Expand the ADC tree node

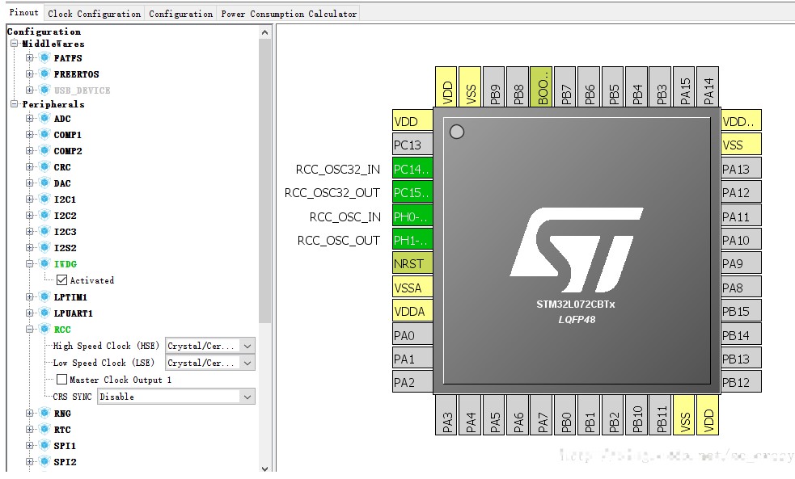[x=29, y=118]
